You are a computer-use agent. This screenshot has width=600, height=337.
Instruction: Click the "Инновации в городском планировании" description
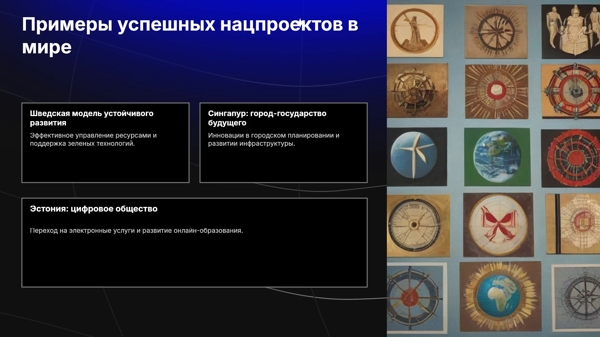(x=274, y=139)
